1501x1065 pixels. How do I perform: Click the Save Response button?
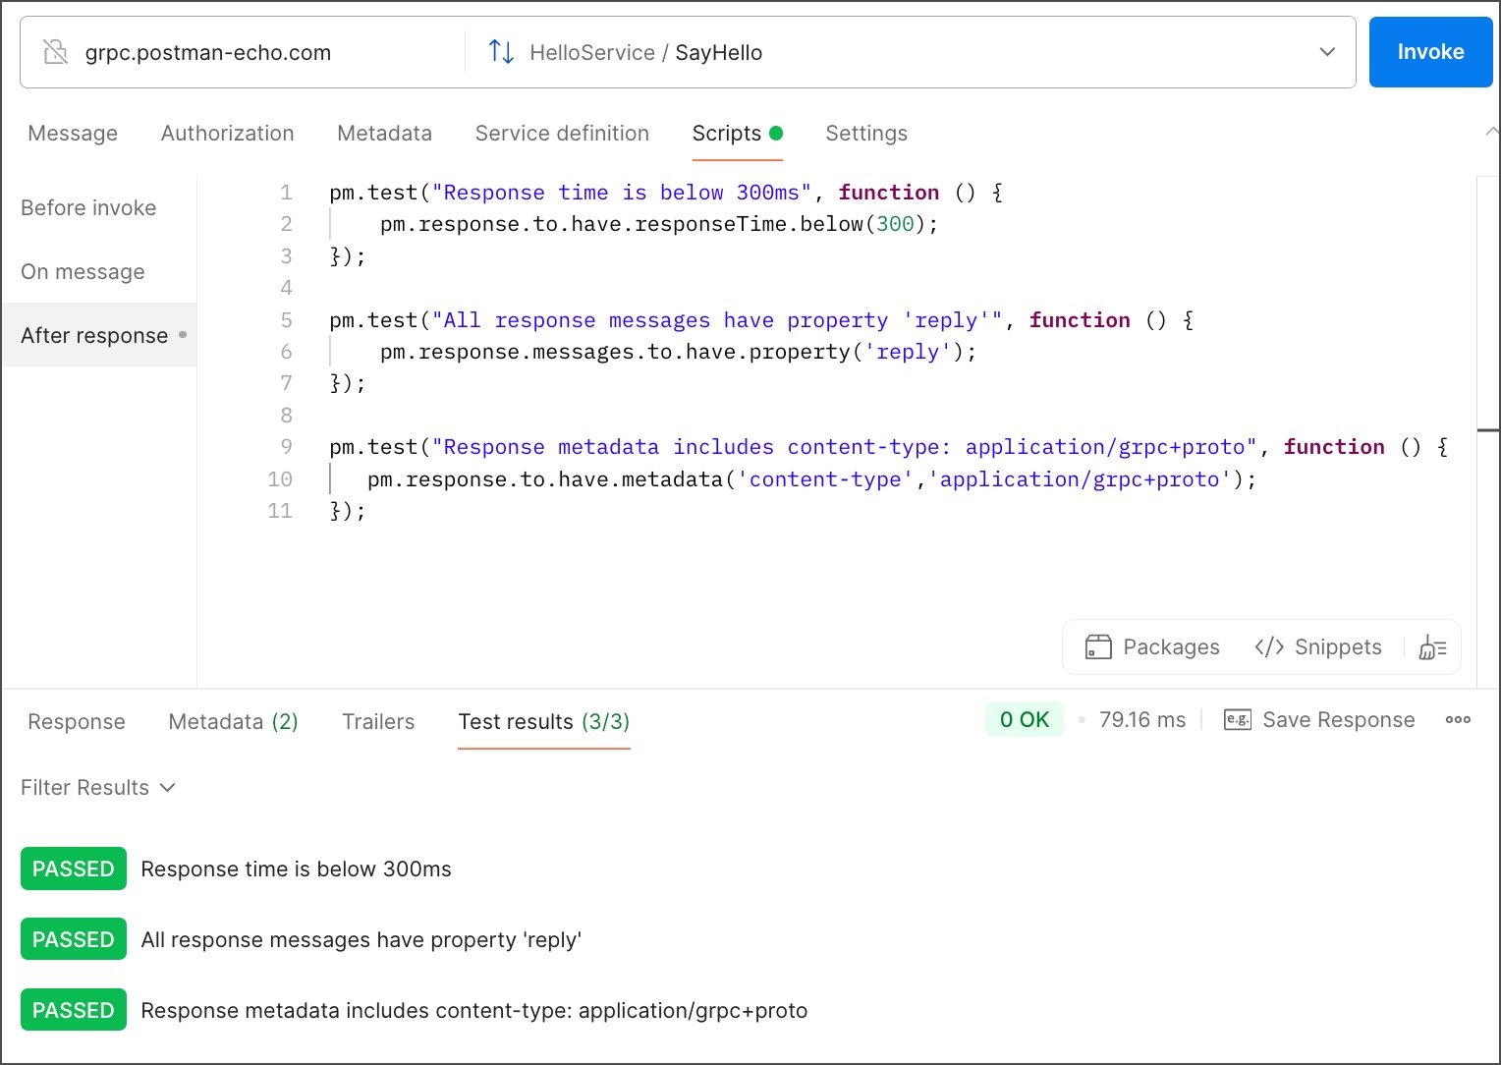click(x=1338, y=720)
